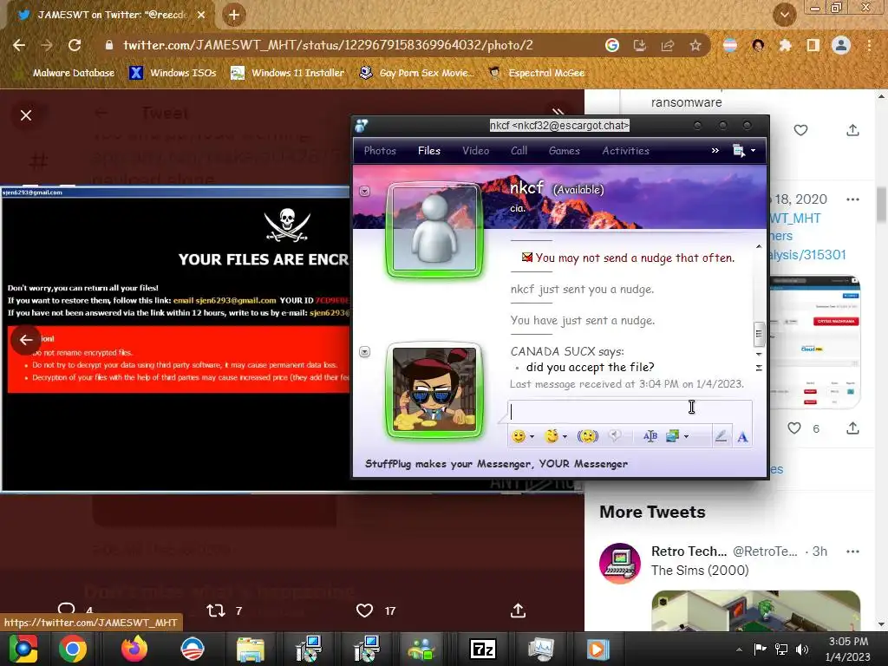Image resolution: width=888 pixels, height=666 pixels.
Task: Click nkcf's display picture
Action: coord(434,231)
